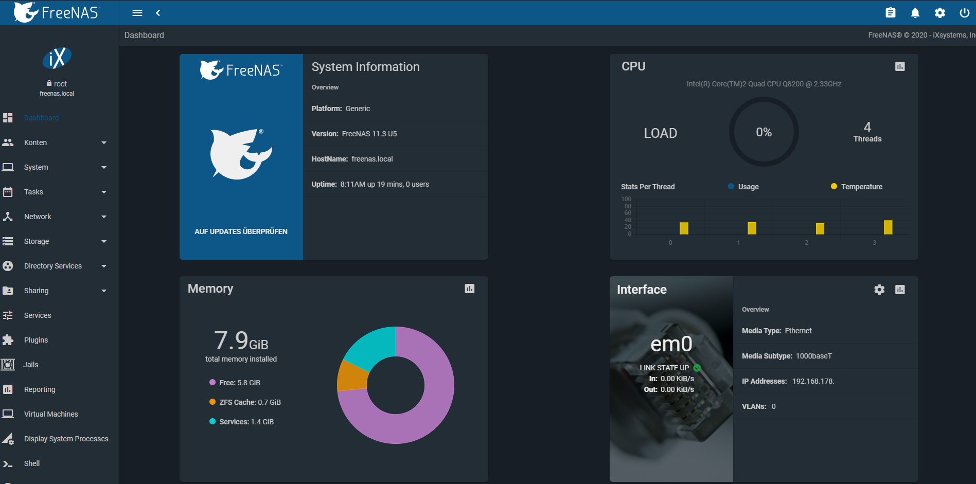Expand the Directory Services menu arrow
Screen dimensions: 976x484
(104, 266)
